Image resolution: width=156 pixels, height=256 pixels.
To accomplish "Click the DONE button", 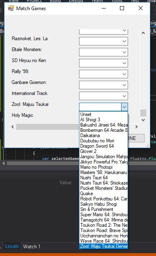I will [x=136, y=138].
